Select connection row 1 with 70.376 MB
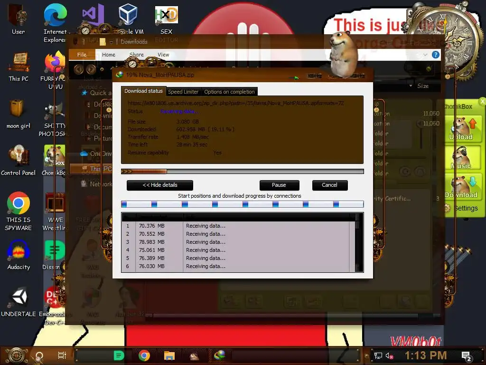The width and height of the screenshot is (486, 365). tap(235, 226)
